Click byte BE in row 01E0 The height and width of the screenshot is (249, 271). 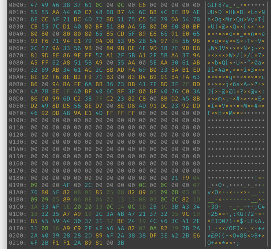coord(120,221)
